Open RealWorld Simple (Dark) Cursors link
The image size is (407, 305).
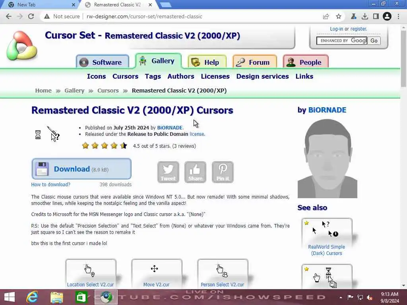[327, 250]
